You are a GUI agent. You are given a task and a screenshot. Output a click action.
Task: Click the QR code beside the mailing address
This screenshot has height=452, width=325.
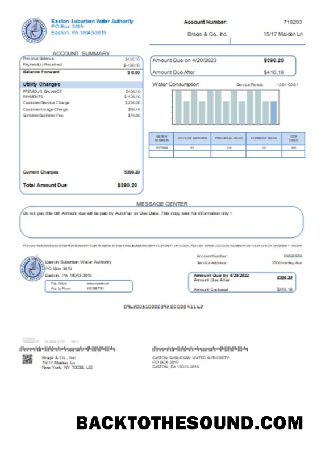(x=27, y=359)
